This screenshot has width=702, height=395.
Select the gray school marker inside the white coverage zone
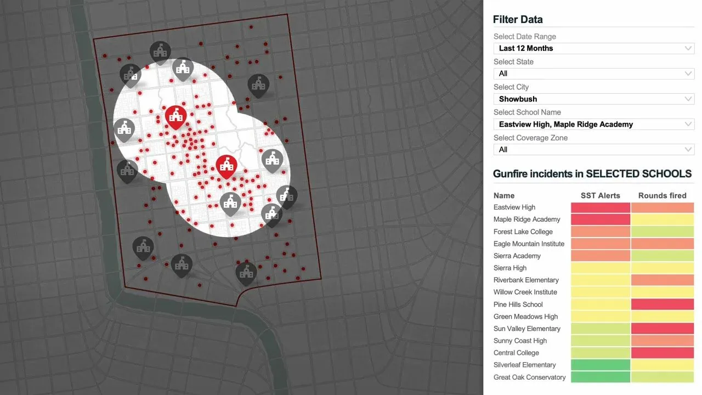tap(230, 204)
